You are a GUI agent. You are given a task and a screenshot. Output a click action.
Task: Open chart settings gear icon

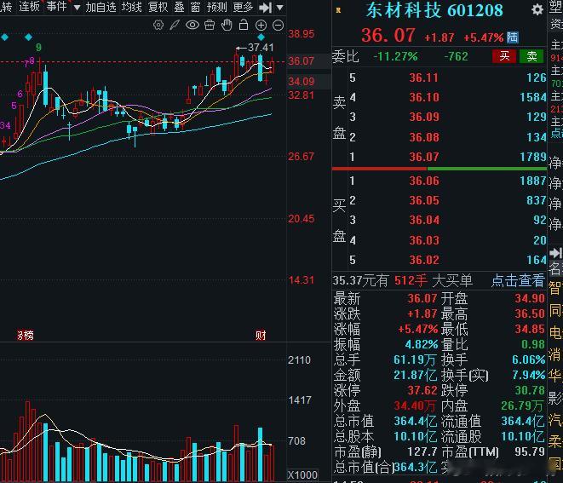158,25
